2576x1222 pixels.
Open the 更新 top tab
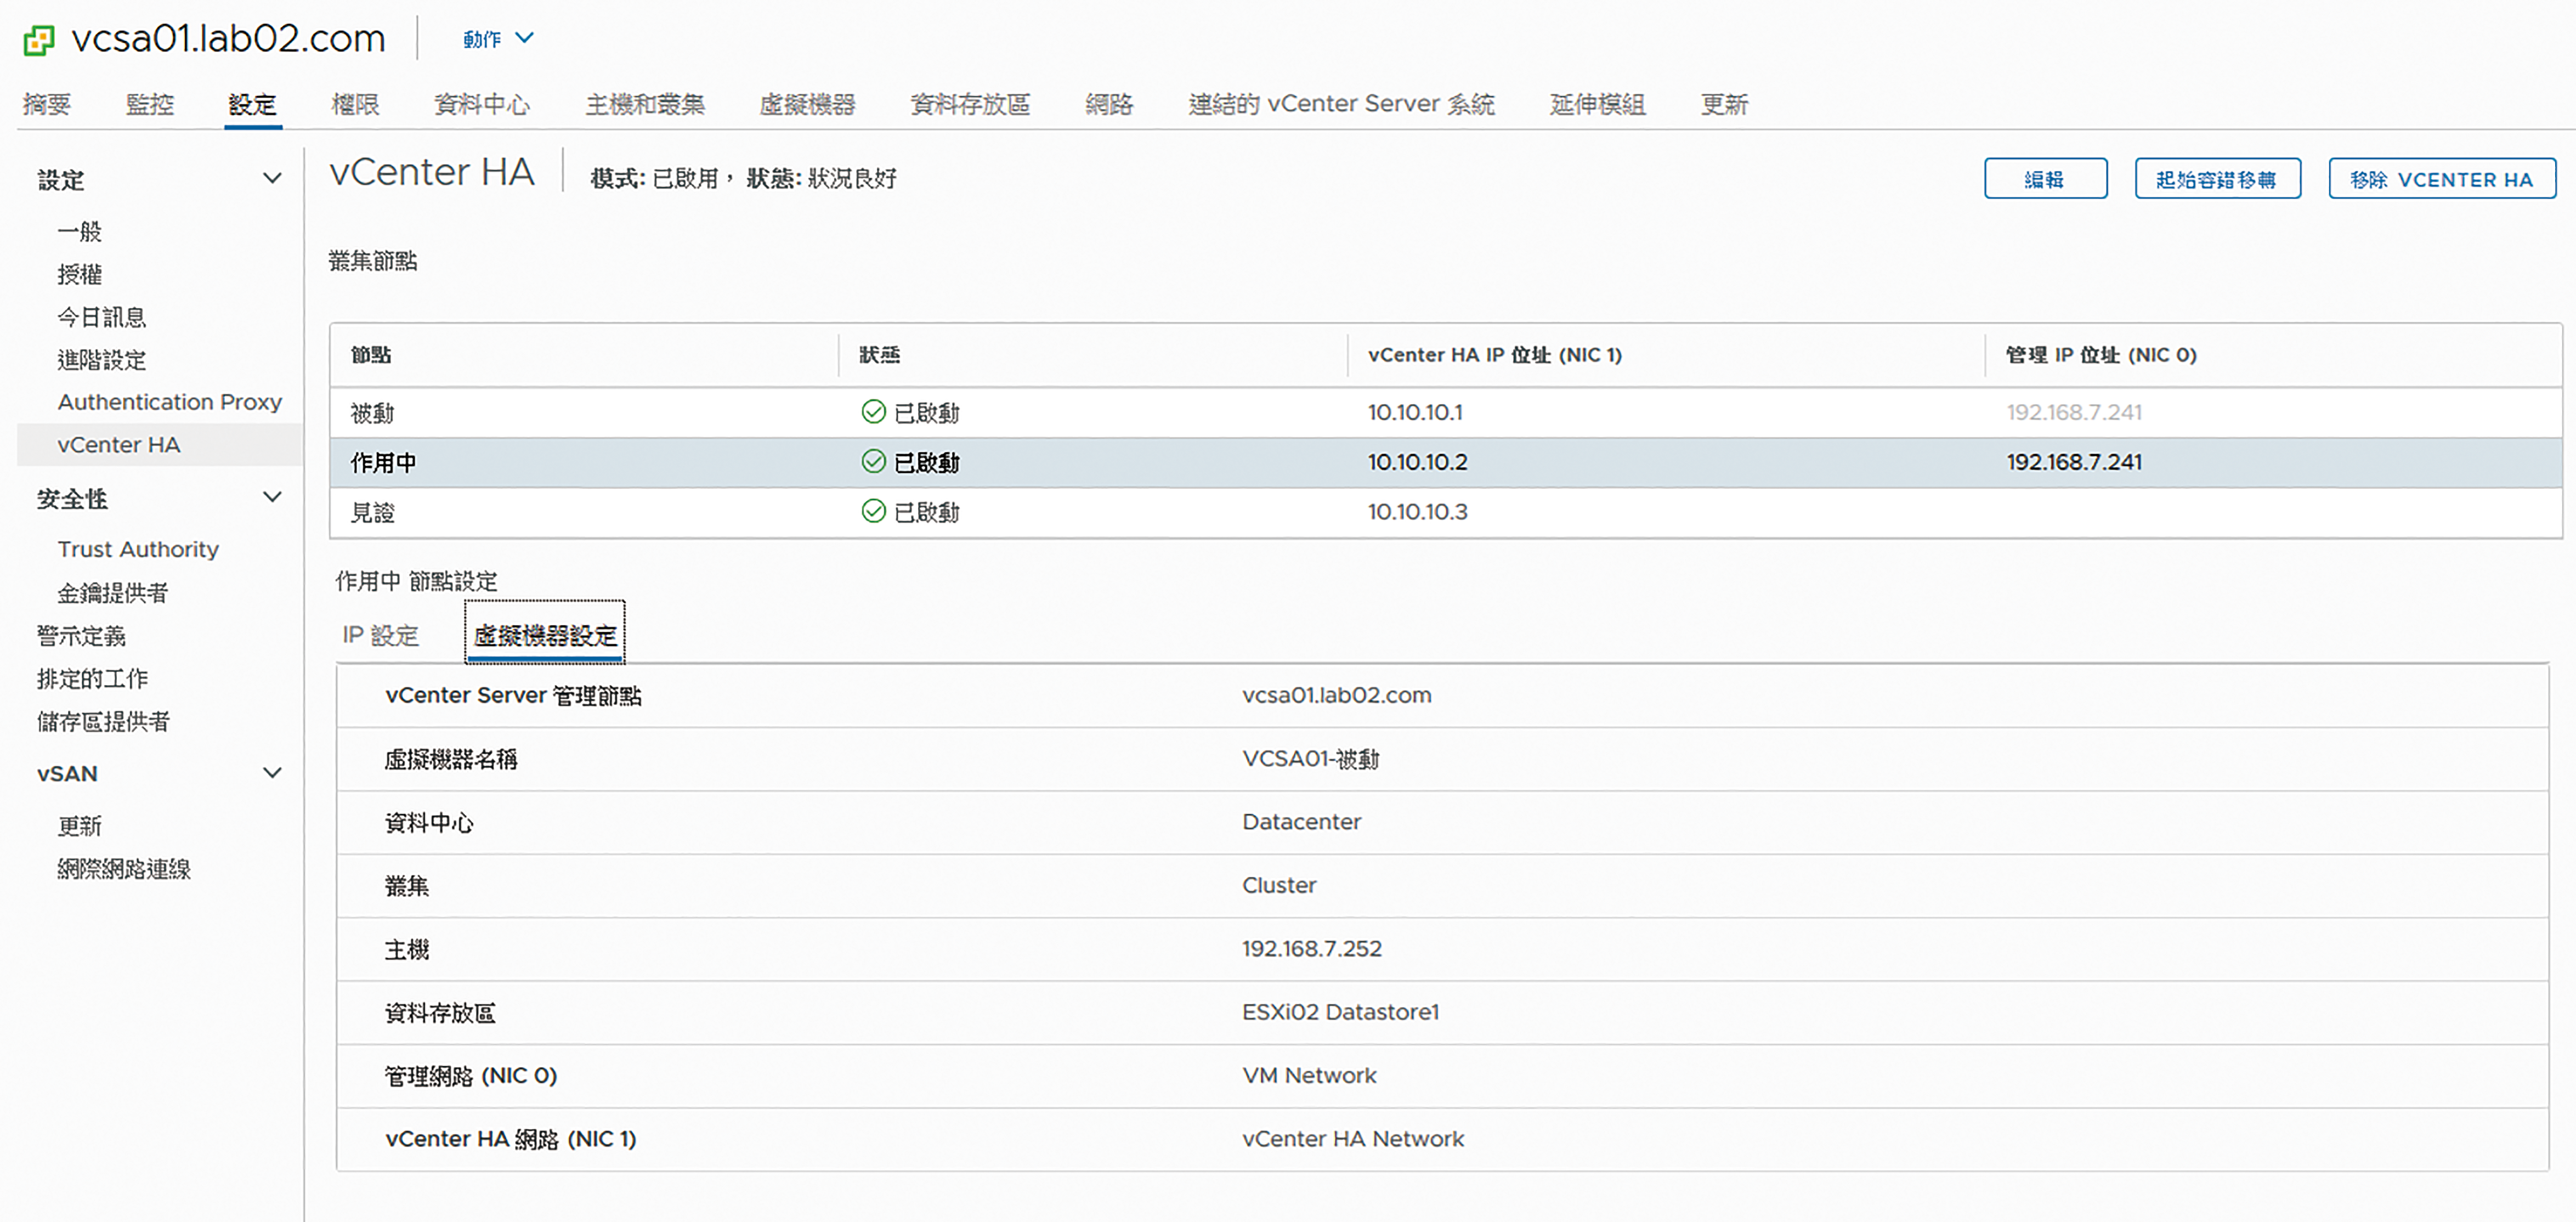1724,104
